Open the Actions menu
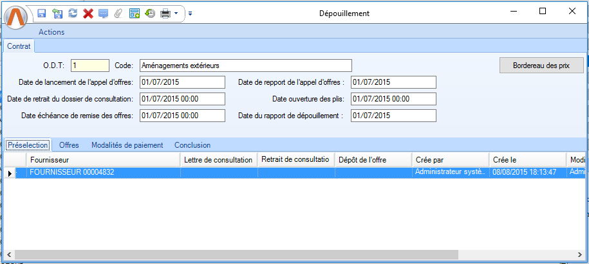The height and width of the screenshot is (264, 589). tap(51, 31)
